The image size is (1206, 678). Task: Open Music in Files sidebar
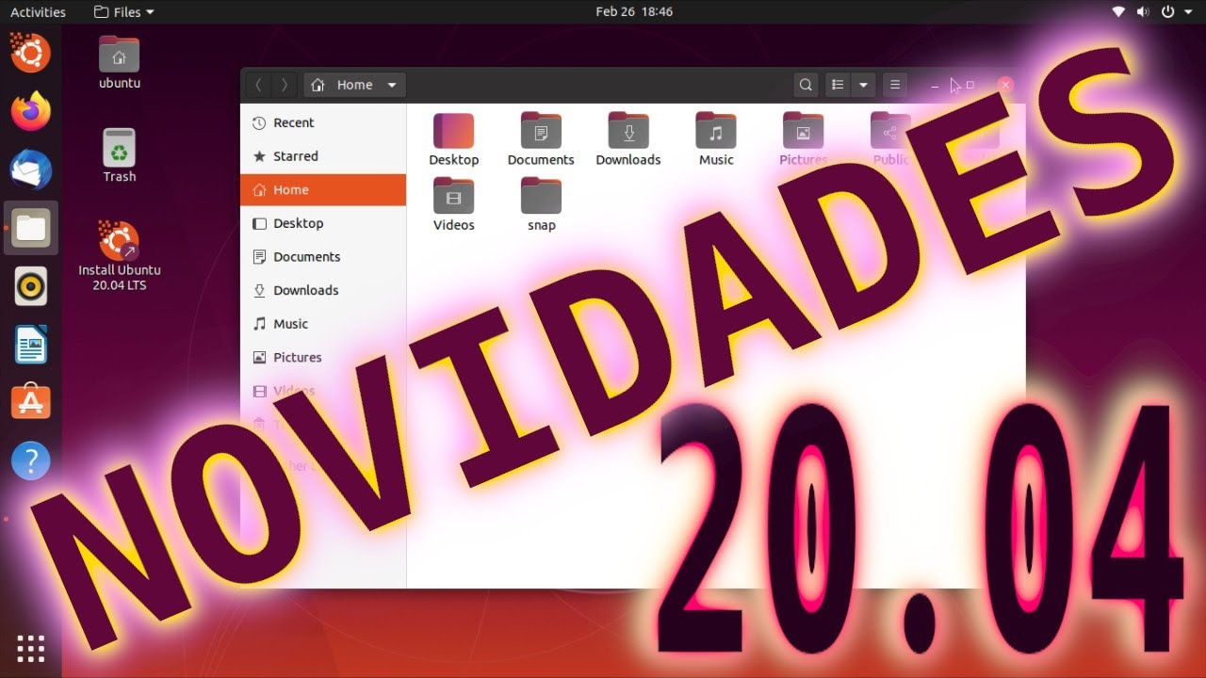(x=323, y=324)
